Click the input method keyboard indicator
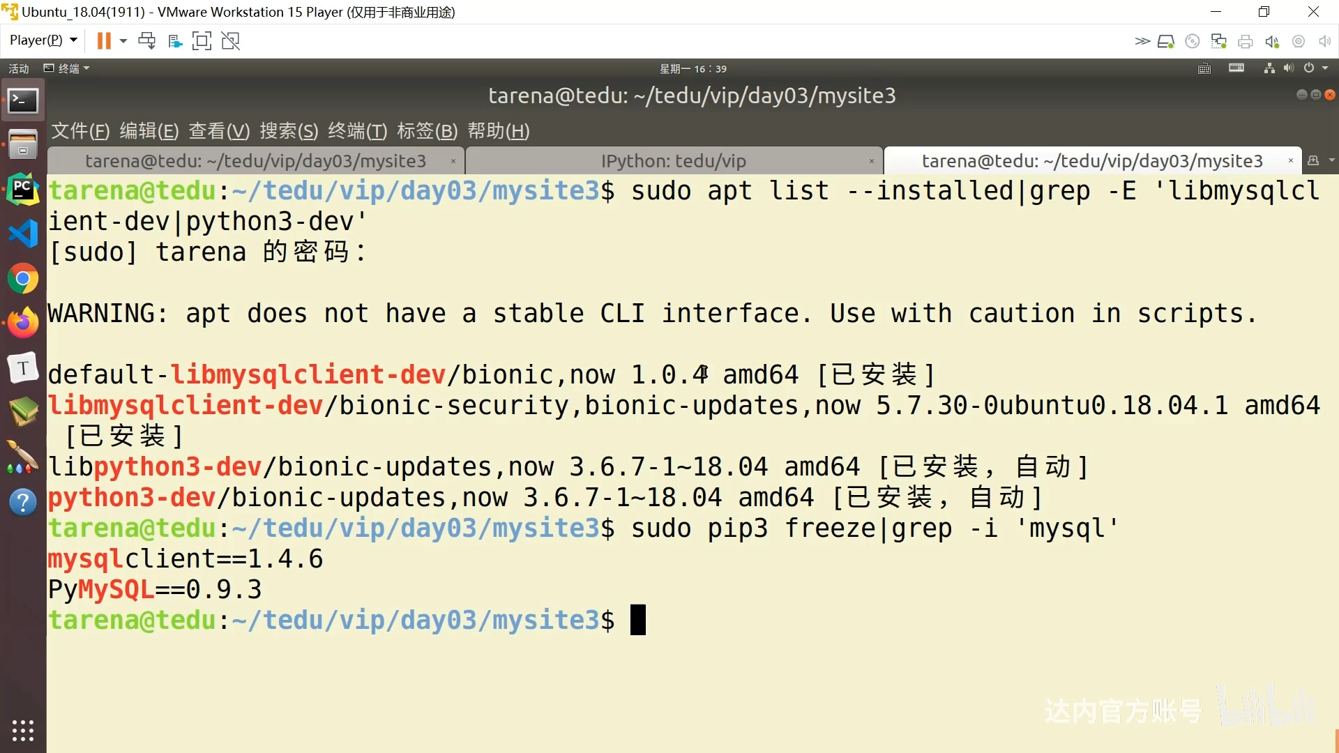Screen dimensions: 1339x753 point(1204,68)
